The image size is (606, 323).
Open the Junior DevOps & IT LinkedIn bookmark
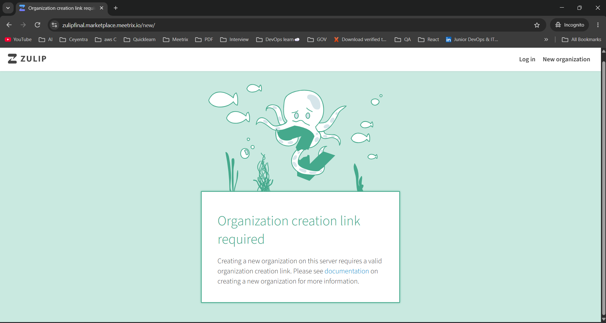[472, 40]
